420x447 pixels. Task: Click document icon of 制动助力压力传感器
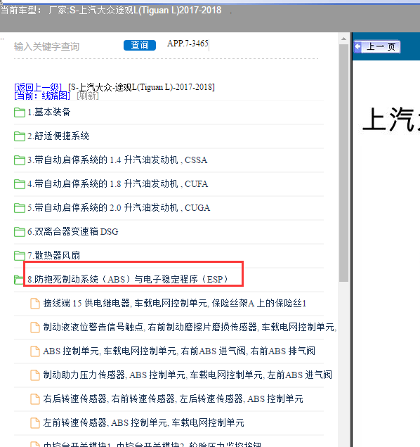35,375
